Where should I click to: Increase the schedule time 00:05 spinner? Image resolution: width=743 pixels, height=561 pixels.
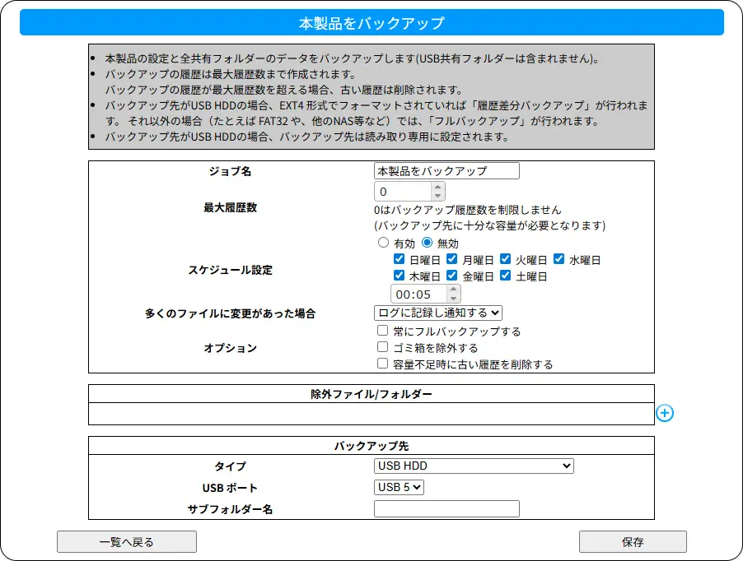coord(453,290)
